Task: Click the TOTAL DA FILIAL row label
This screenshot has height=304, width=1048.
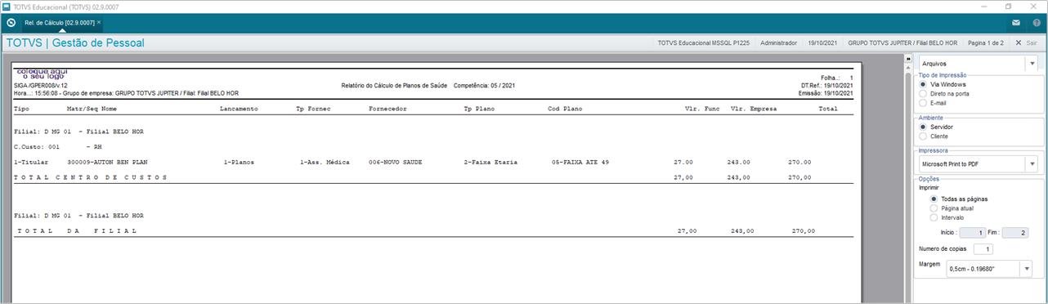Action: click(78, 231)
